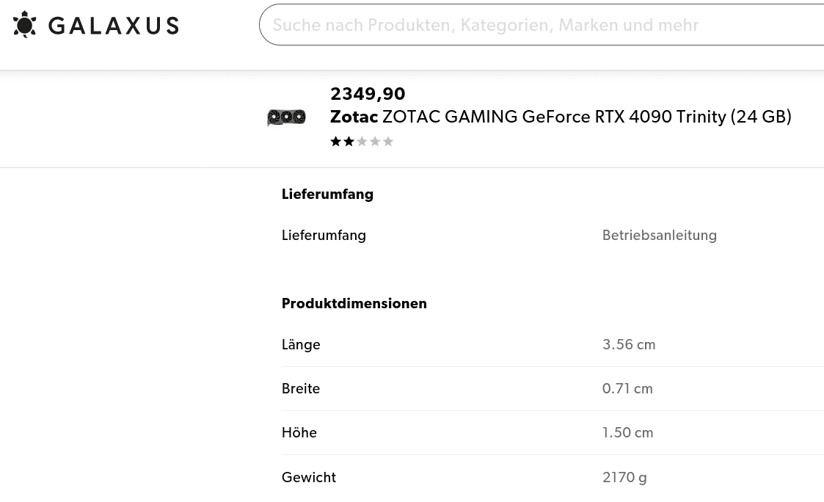Focus the product search field
Image resolution: width=824 pixels, height=502 pixels.
[543, 25]
